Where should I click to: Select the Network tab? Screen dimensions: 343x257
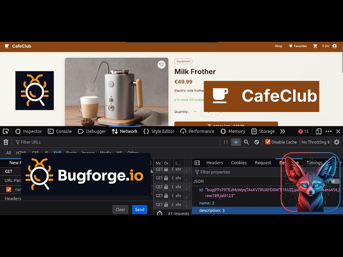pyautogui.click(x=125, y=131)
